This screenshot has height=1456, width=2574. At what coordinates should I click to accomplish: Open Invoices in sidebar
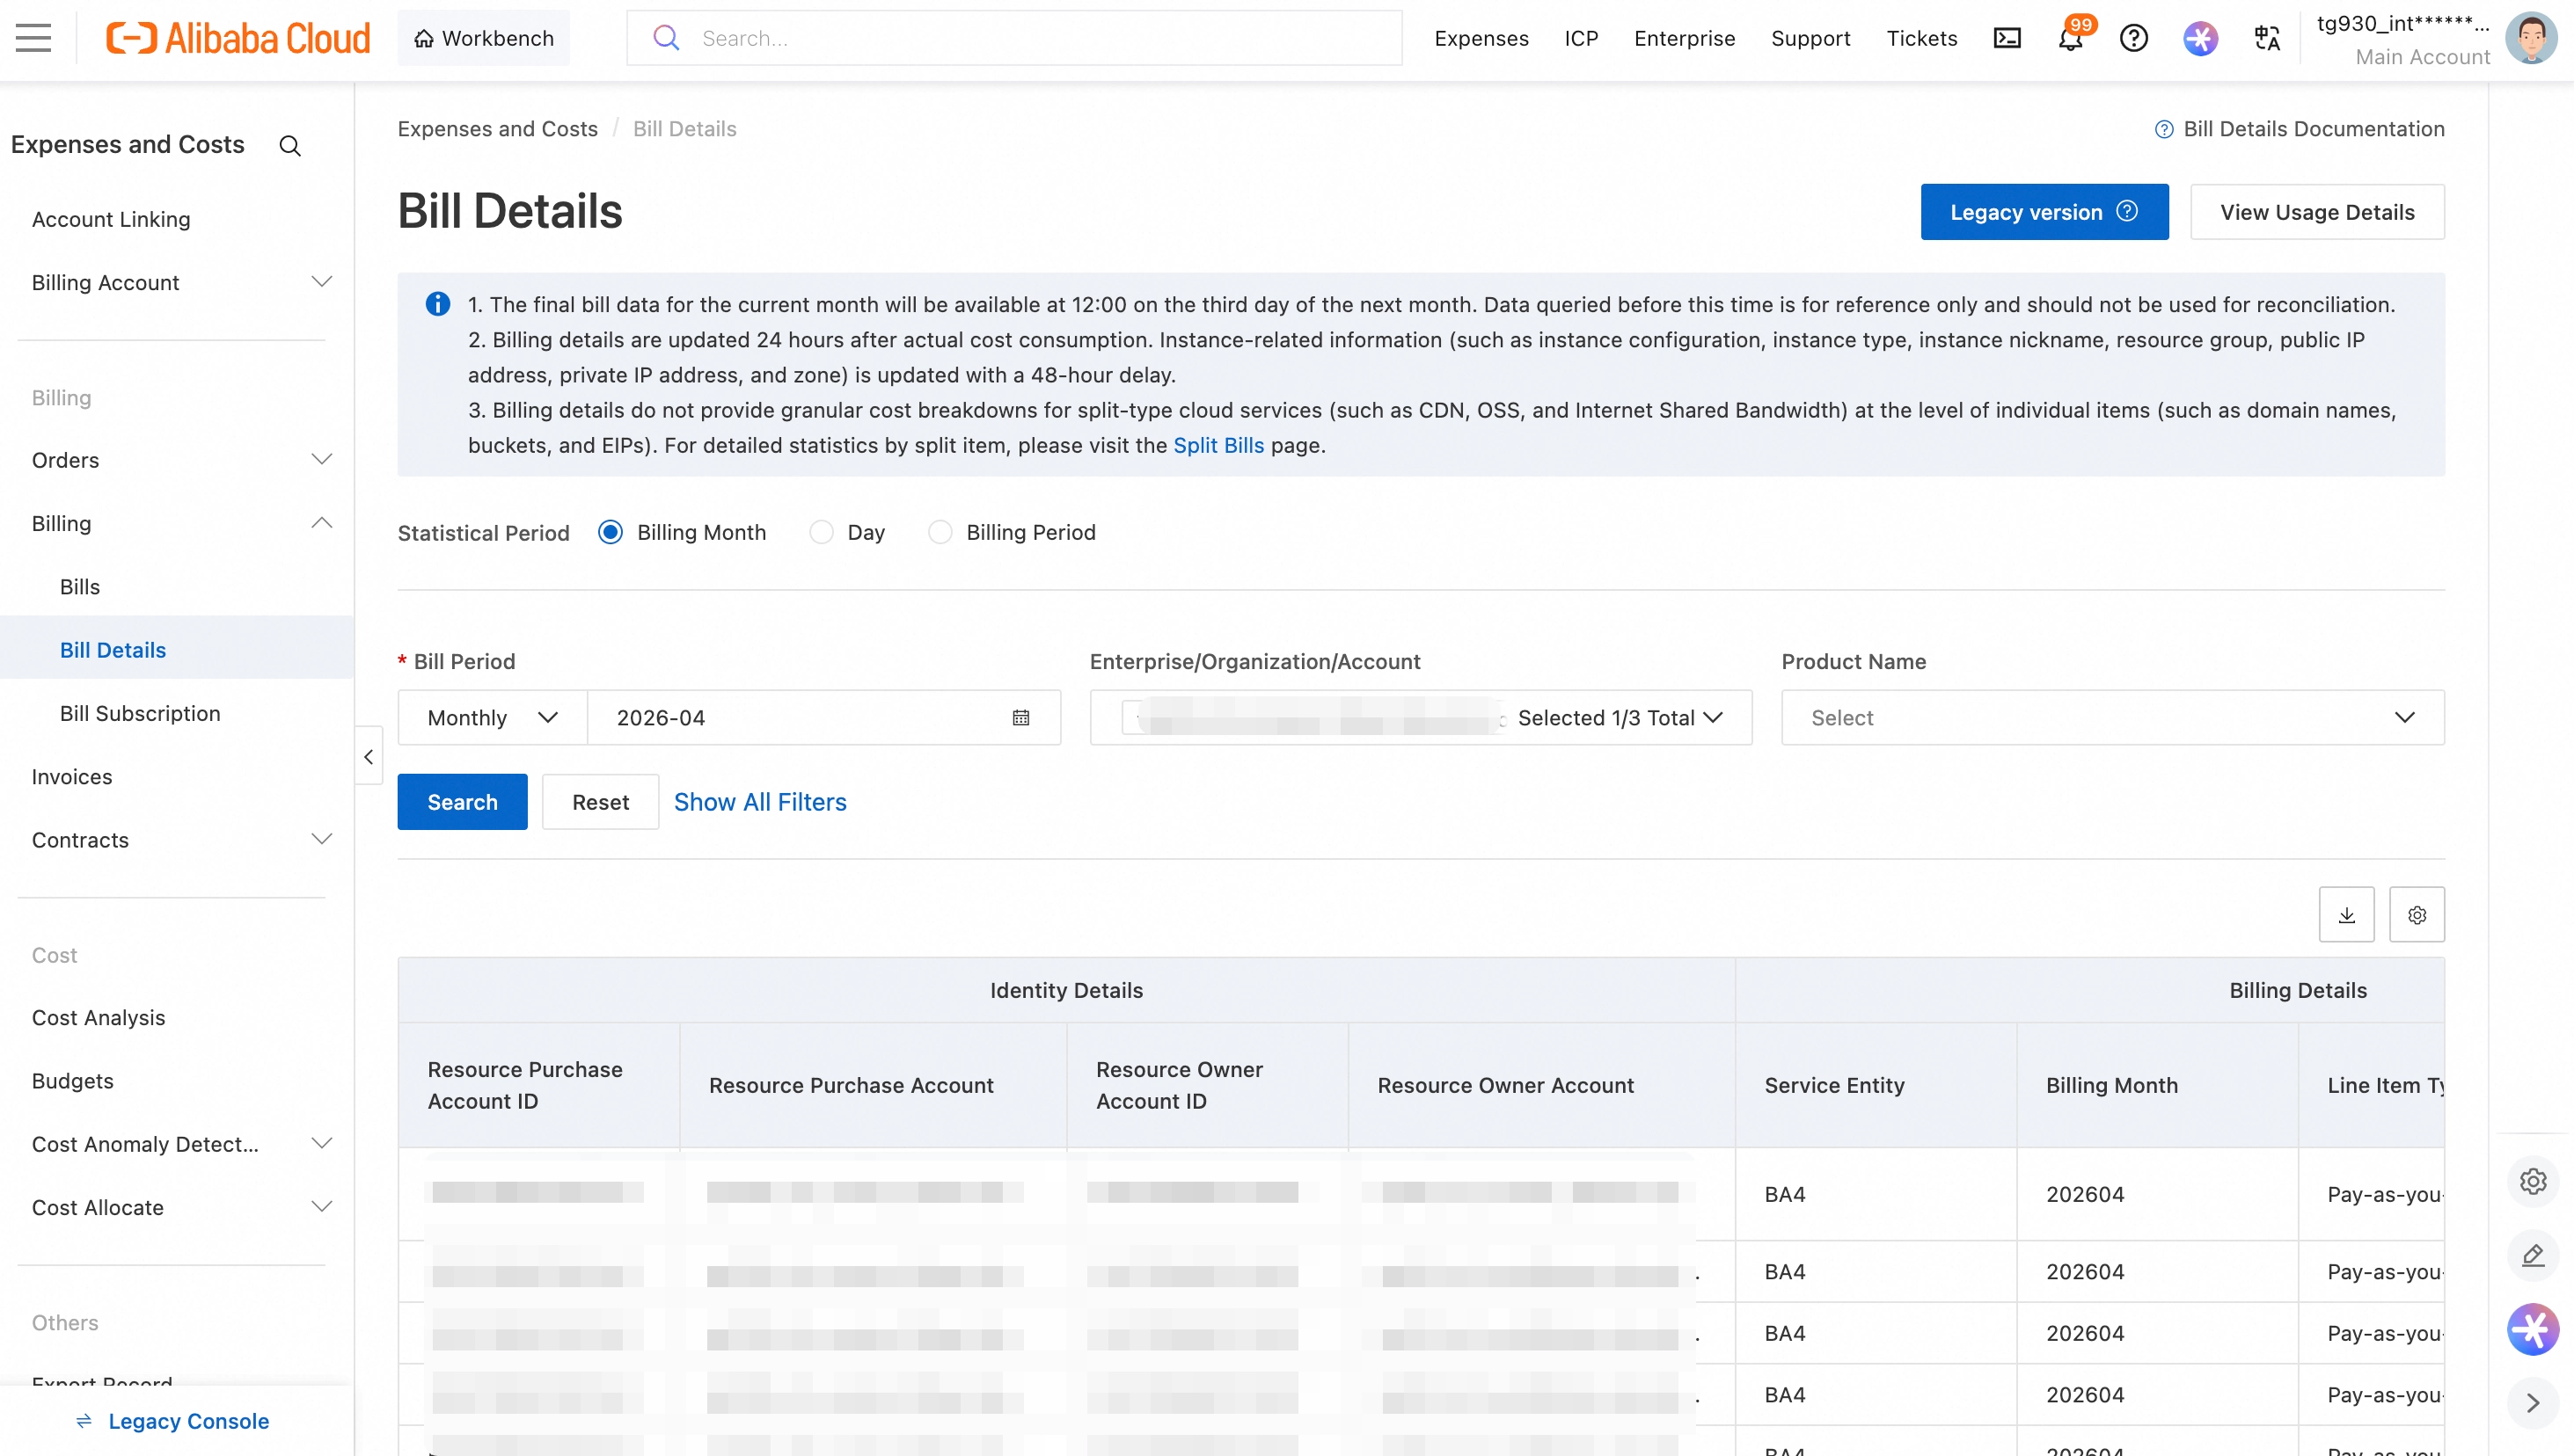(72, 777)
